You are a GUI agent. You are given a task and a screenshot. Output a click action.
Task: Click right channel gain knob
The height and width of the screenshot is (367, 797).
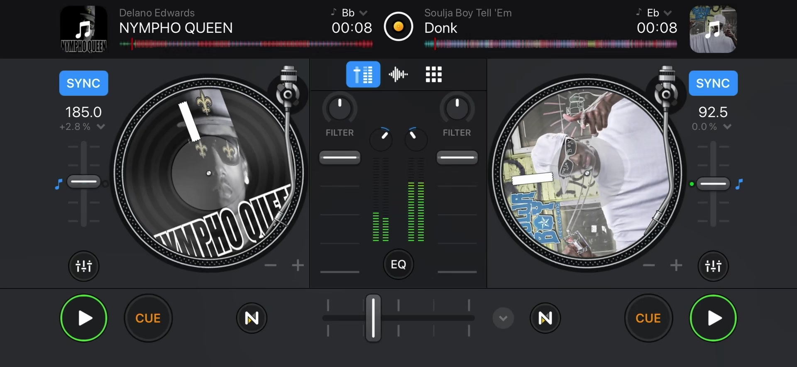pyautogui.click(x=416, y=139)
